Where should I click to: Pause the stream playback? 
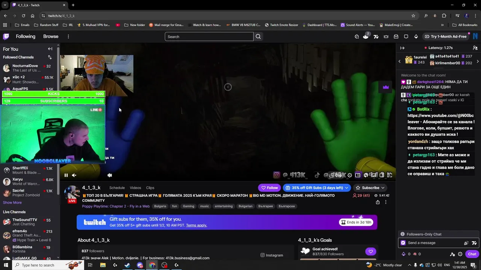click(66, 175)
